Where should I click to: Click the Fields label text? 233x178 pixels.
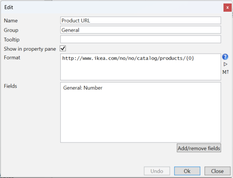10,86
